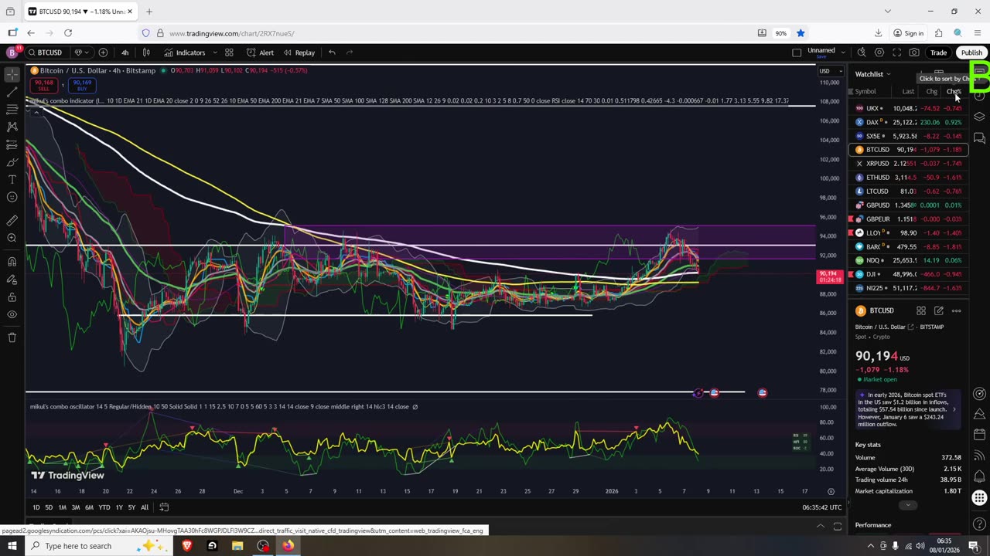990x556 pixels.
Task: Take a chart snapshot with camera
Action: pos(914,53)
